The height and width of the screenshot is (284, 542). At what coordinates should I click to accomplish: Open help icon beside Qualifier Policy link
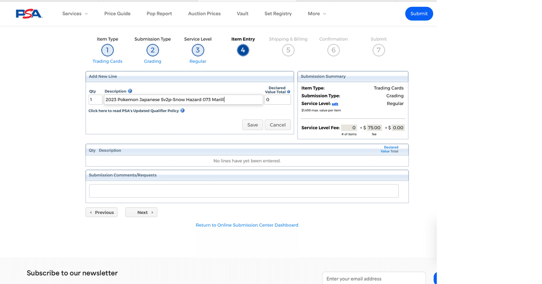pyautogui.click(x=182, y=111)
